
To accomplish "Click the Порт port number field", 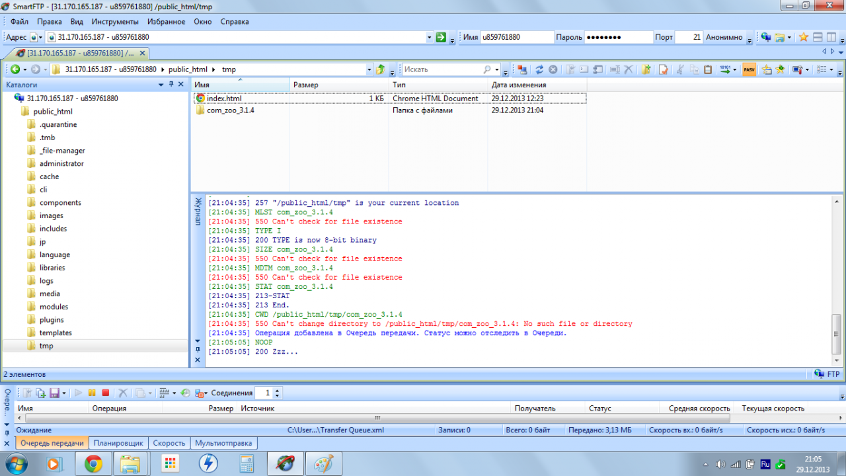I will coord(689,38).
